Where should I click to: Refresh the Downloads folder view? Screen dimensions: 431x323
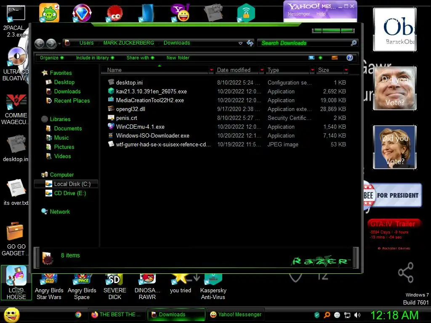[x=250, y=43]
